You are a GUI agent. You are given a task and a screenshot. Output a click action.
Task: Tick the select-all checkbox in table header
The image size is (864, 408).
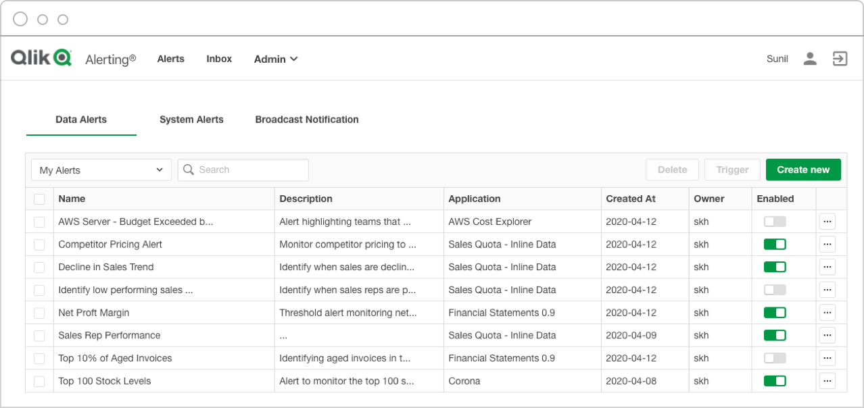coord(39,199)
